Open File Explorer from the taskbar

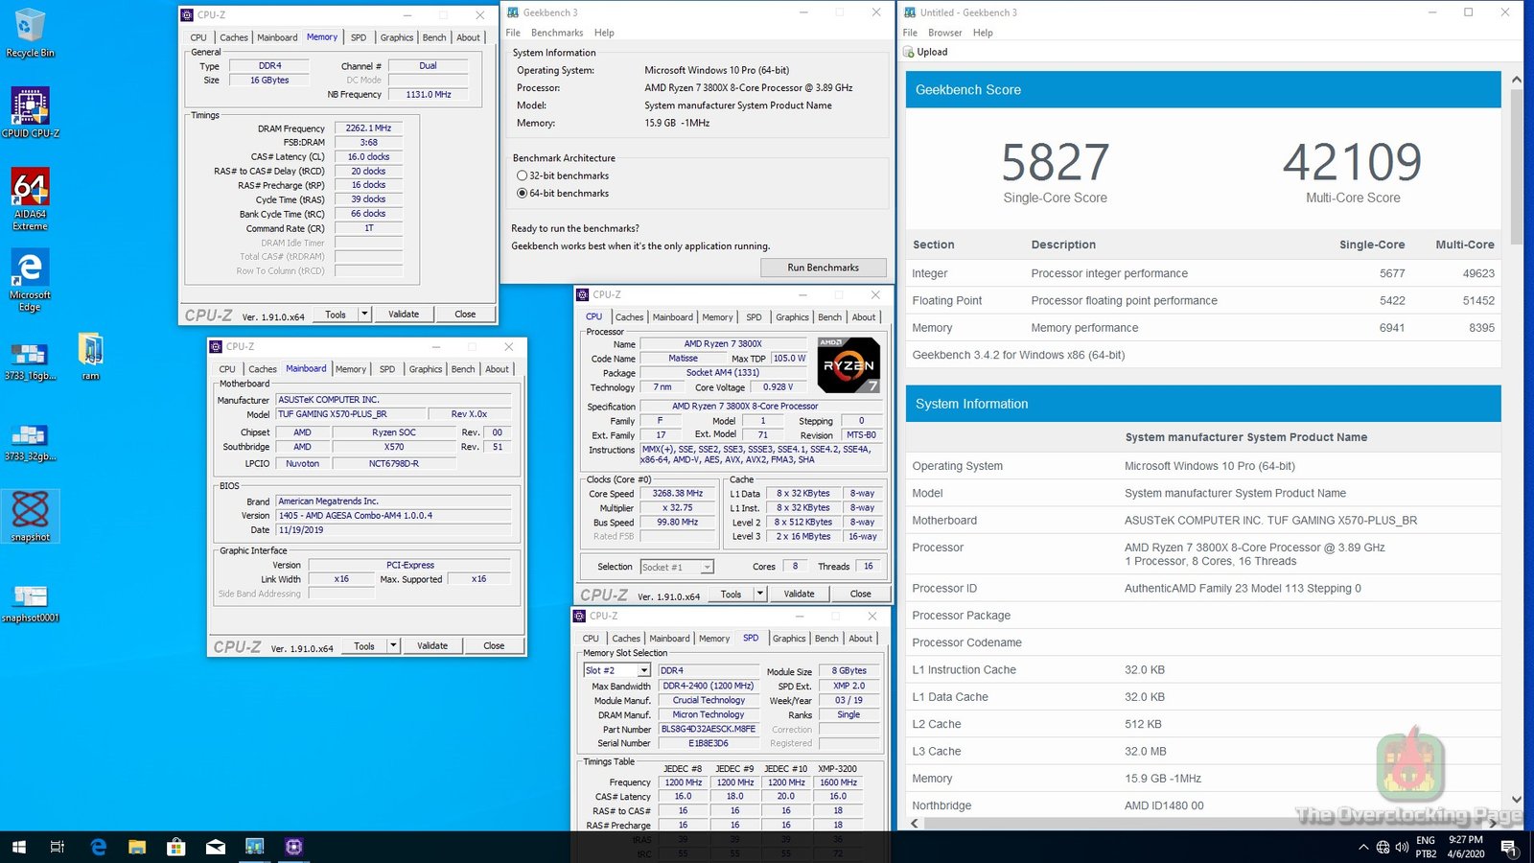137,847
